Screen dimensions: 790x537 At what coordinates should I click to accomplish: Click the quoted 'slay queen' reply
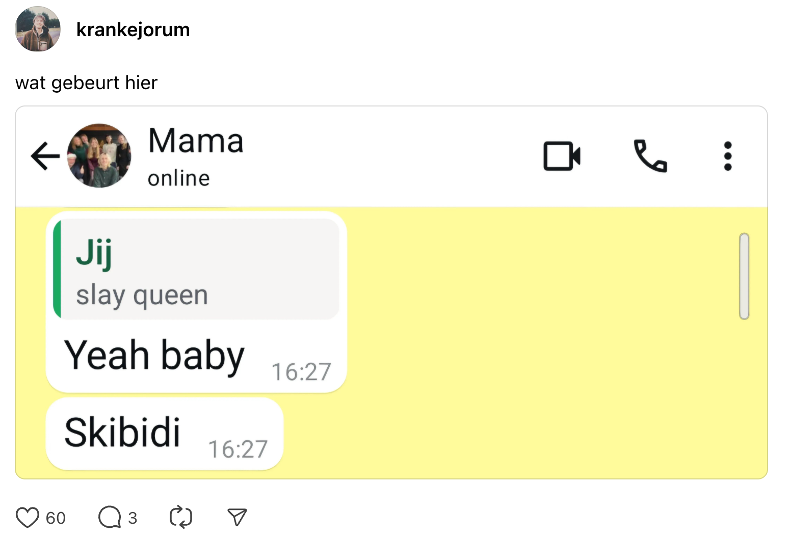tap(196, 269)
